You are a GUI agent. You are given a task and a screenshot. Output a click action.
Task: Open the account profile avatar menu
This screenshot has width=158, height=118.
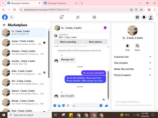[x=151, y=17]
